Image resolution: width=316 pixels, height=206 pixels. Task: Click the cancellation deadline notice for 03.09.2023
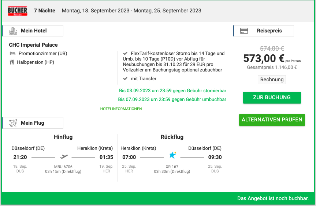coord(172,90)
